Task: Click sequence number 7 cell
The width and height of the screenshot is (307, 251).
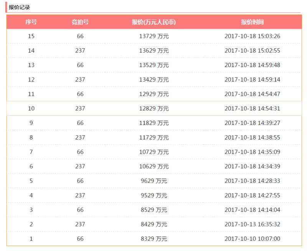Action: (x=31, y=152)
